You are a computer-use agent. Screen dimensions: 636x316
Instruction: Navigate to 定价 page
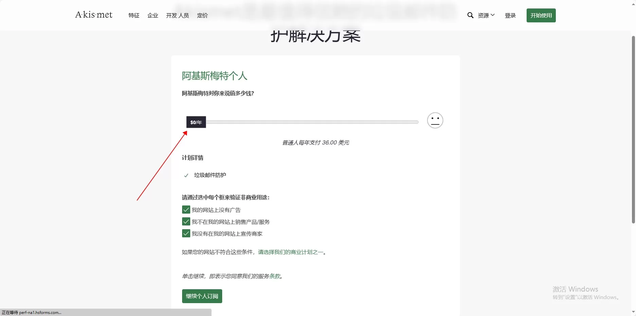tap(202, 15)
